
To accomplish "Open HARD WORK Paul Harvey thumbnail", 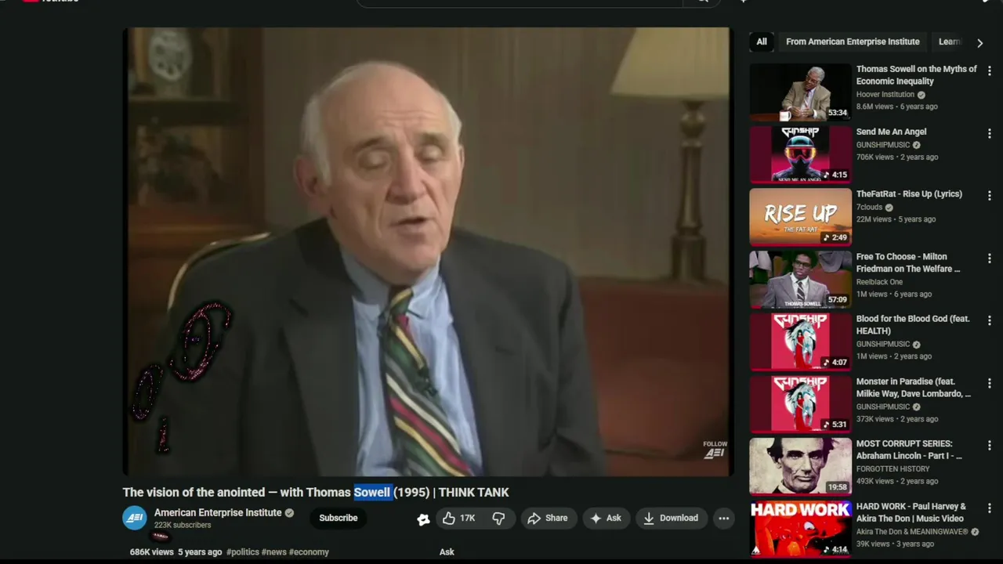I will [x=800, y=529].
